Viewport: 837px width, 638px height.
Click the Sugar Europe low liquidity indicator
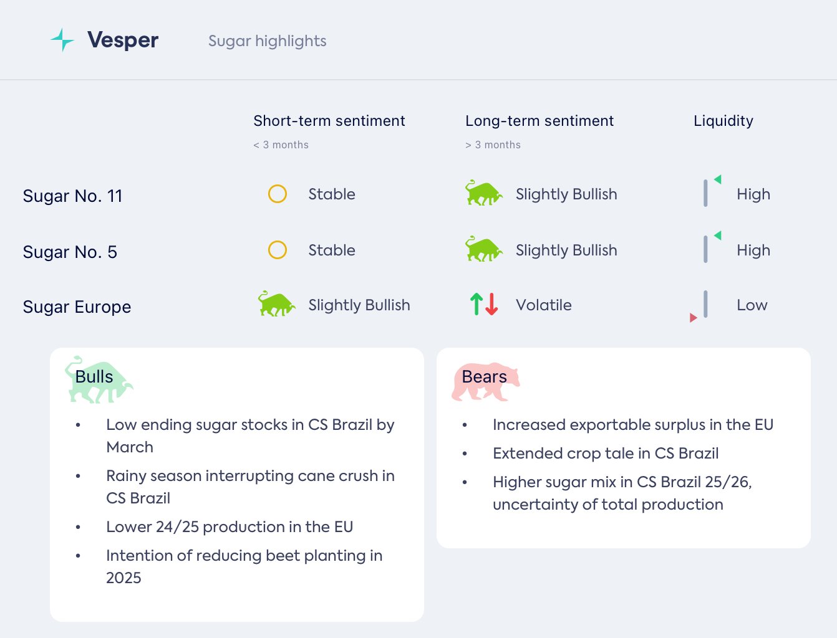(x=701, y=307)
